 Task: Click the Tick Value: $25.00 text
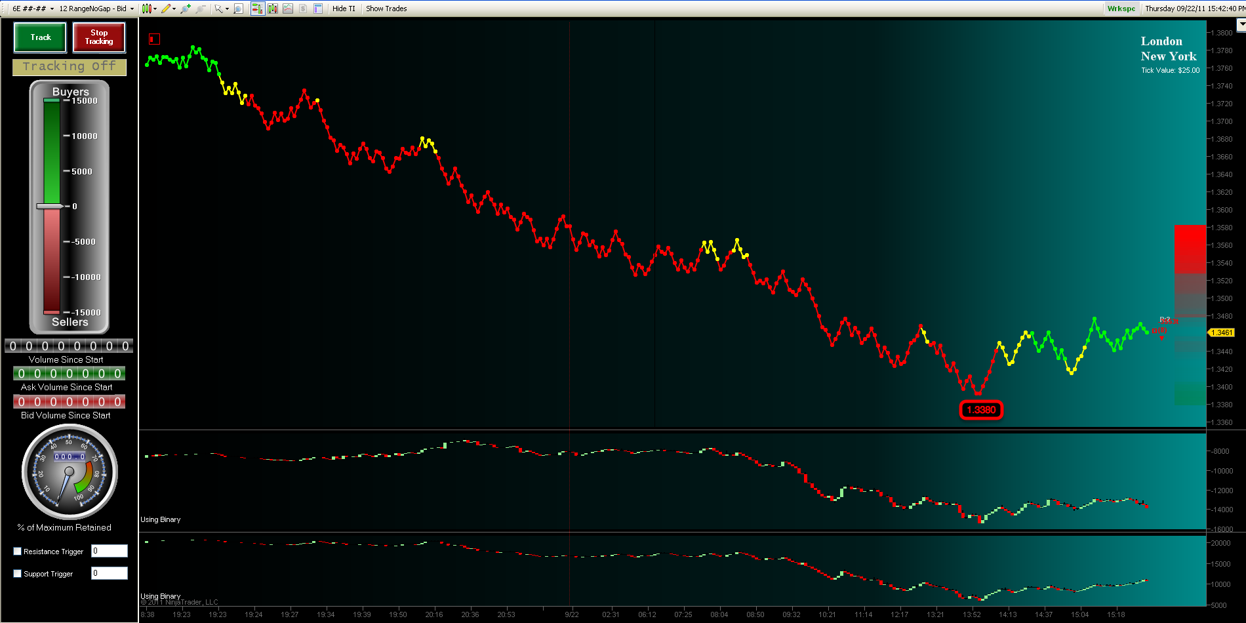pyautogui.click(x=1170, y=70)
